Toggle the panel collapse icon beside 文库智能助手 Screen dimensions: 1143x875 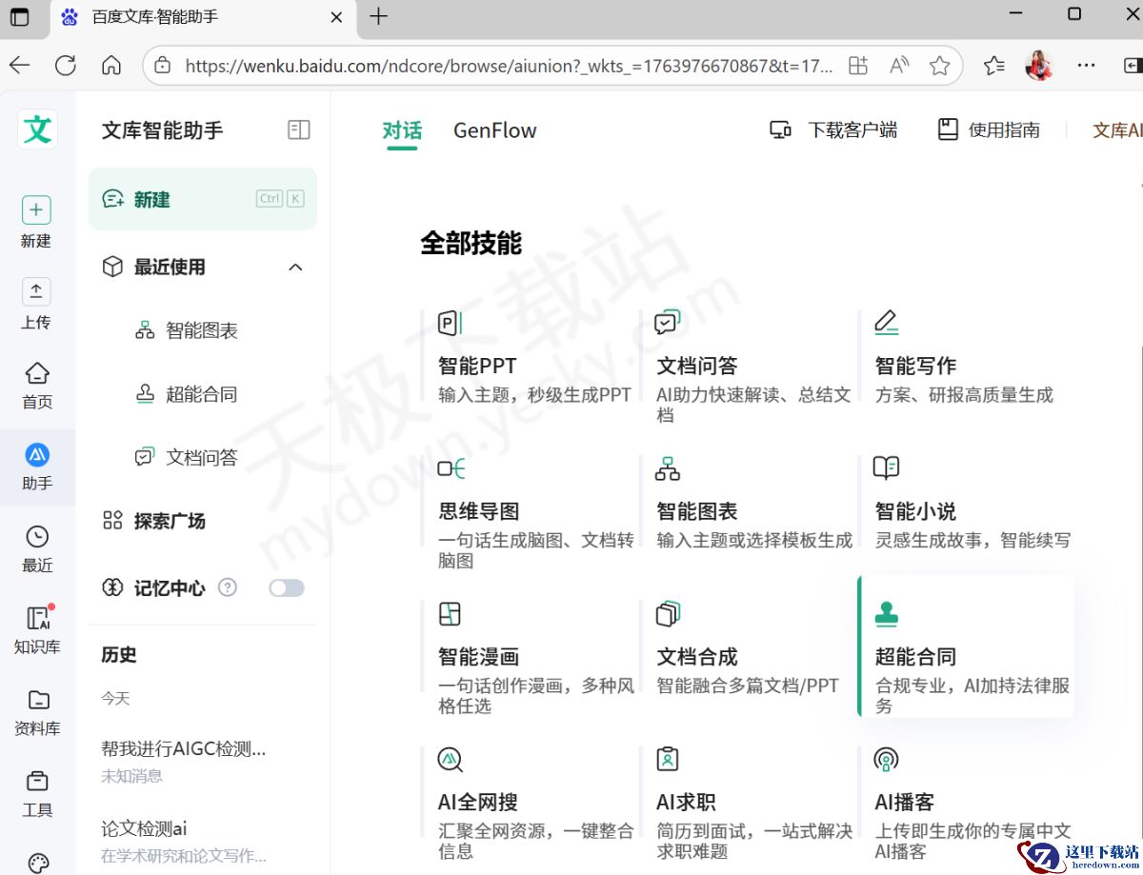tap(298, 130)
